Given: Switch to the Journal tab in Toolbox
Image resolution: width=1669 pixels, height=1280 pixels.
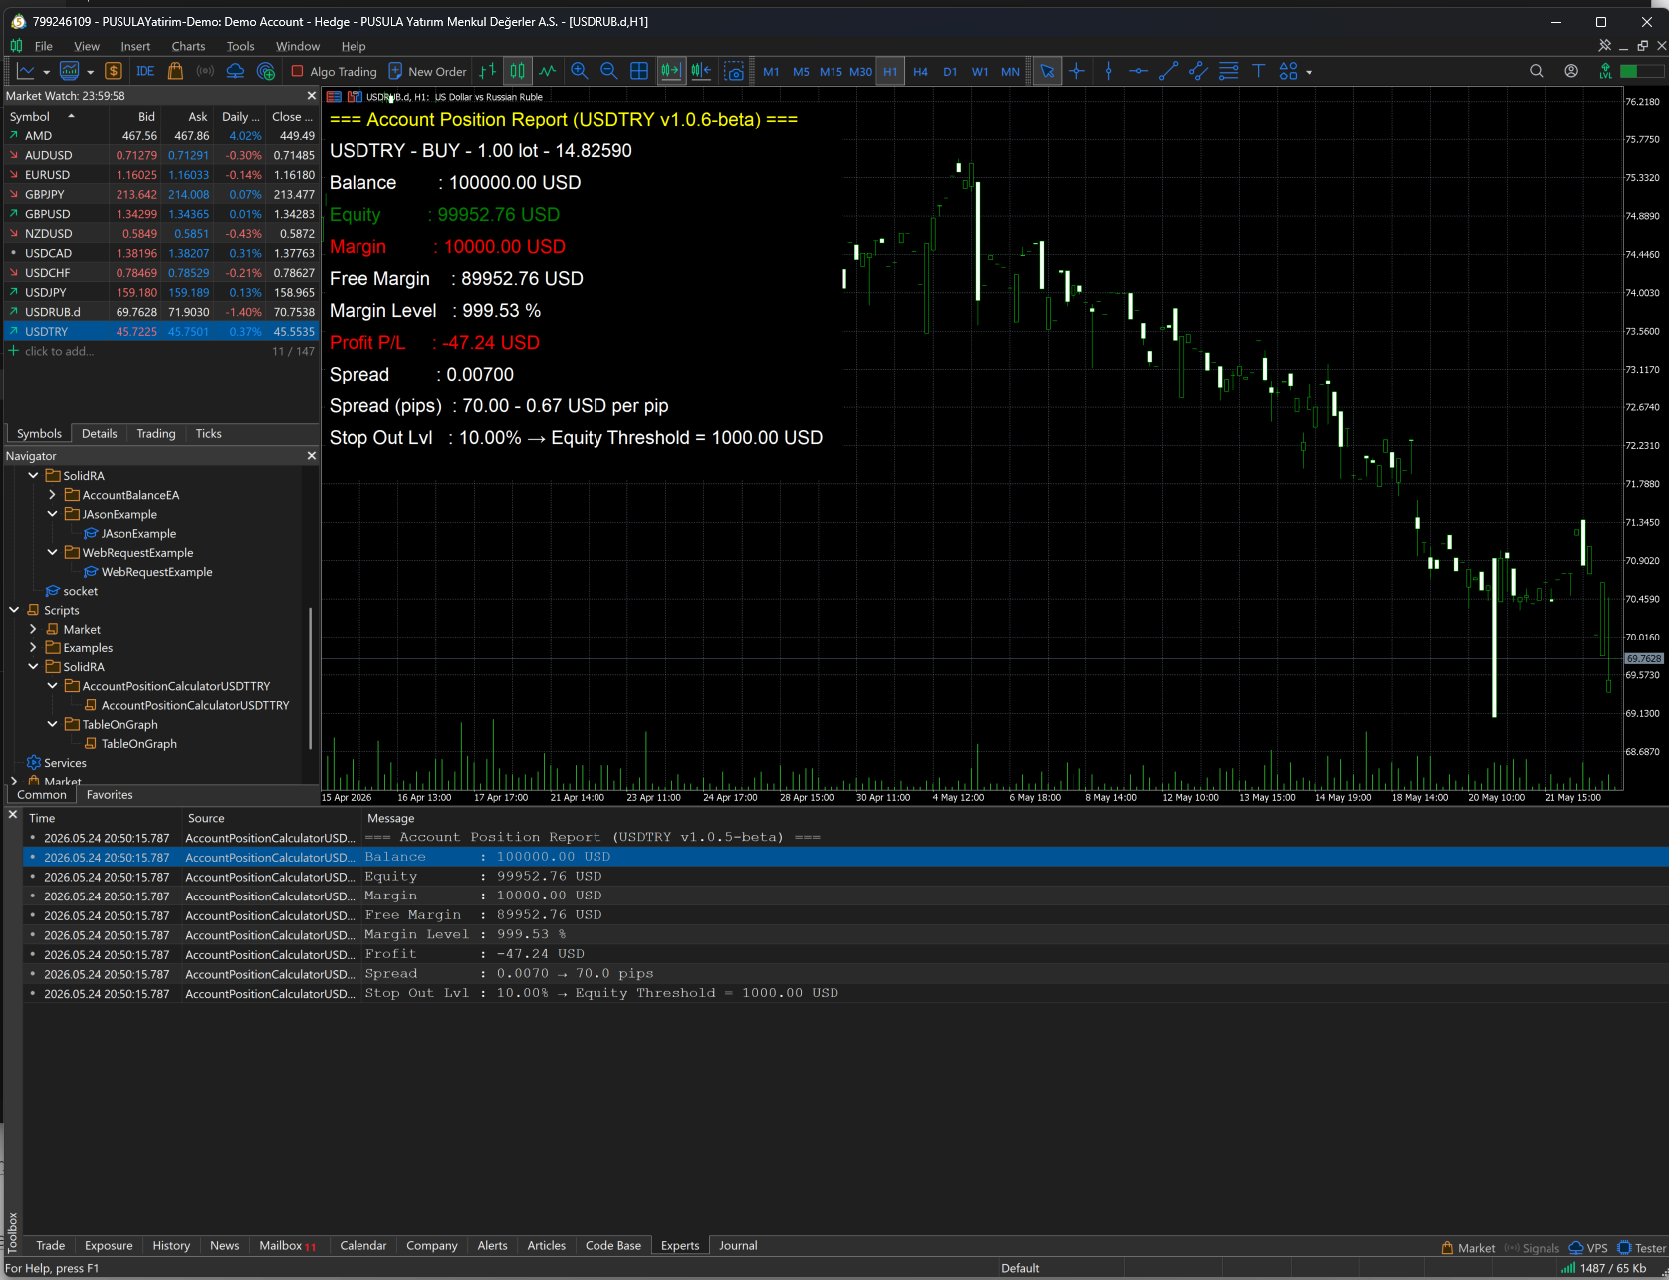Looking at the screenshot, I should tap(738, 1246).
